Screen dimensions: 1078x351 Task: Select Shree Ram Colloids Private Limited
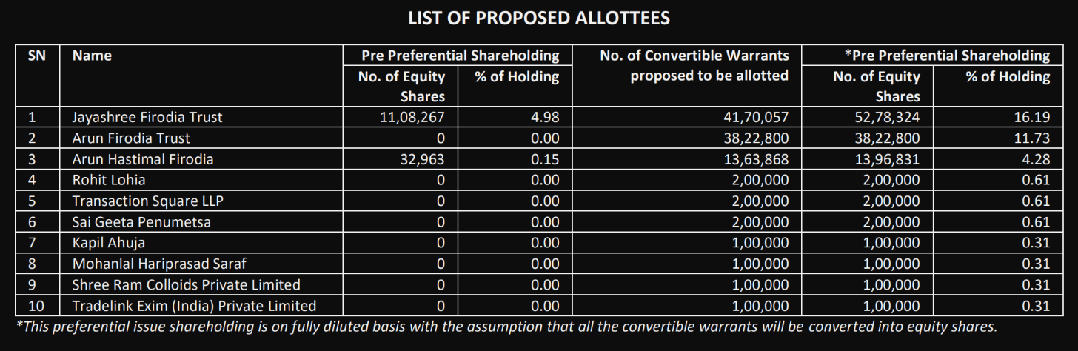(x=186, y=285)
